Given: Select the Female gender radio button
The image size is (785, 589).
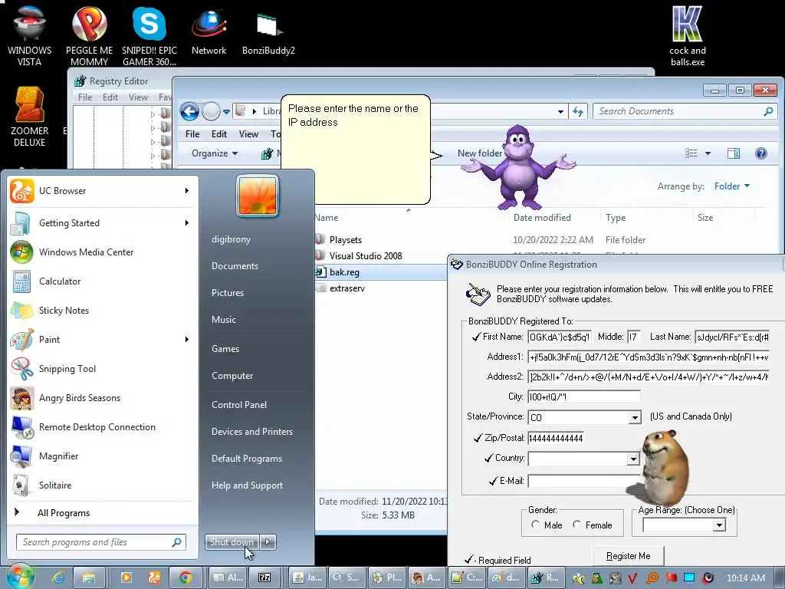Looking at the screenshot, I should click(x=576, y=525).
